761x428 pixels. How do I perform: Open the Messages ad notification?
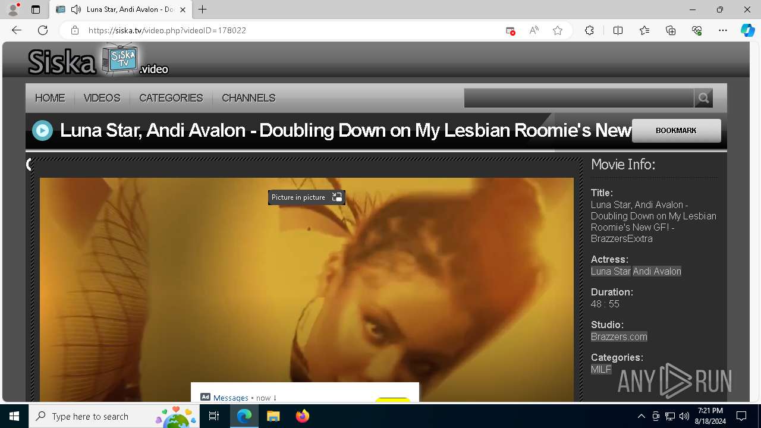point(305,392)
